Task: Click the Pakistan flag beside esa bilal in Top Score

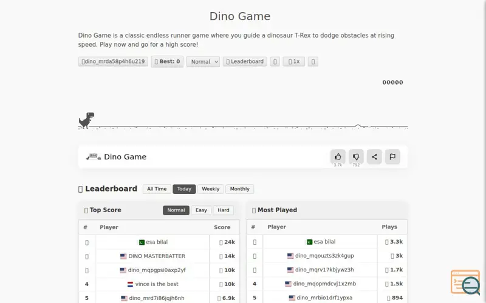Action: tap(142, 242)
